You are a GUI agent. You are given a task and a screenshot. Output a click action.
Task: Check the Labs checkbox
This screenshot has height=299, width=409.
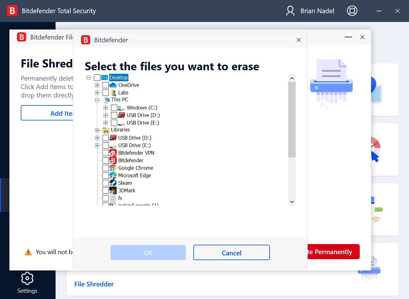click(x=105, y=93)
